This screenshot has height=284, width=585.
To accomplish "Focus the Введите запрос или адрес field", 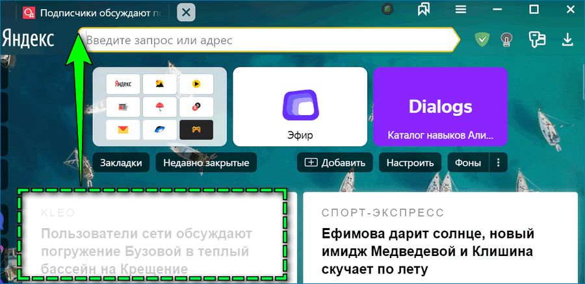I will (268, 40).
